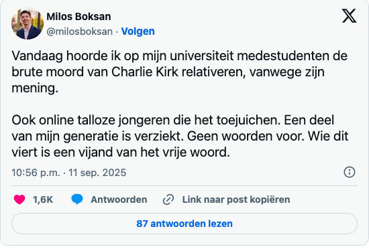Click the Milos Boksan display name
The width and height of the screenshot is (369, 249).
tap(78, 17)
